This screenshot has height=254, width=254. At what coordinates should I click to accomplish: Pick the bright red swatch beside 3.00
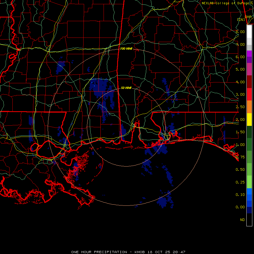pos(249,95)
